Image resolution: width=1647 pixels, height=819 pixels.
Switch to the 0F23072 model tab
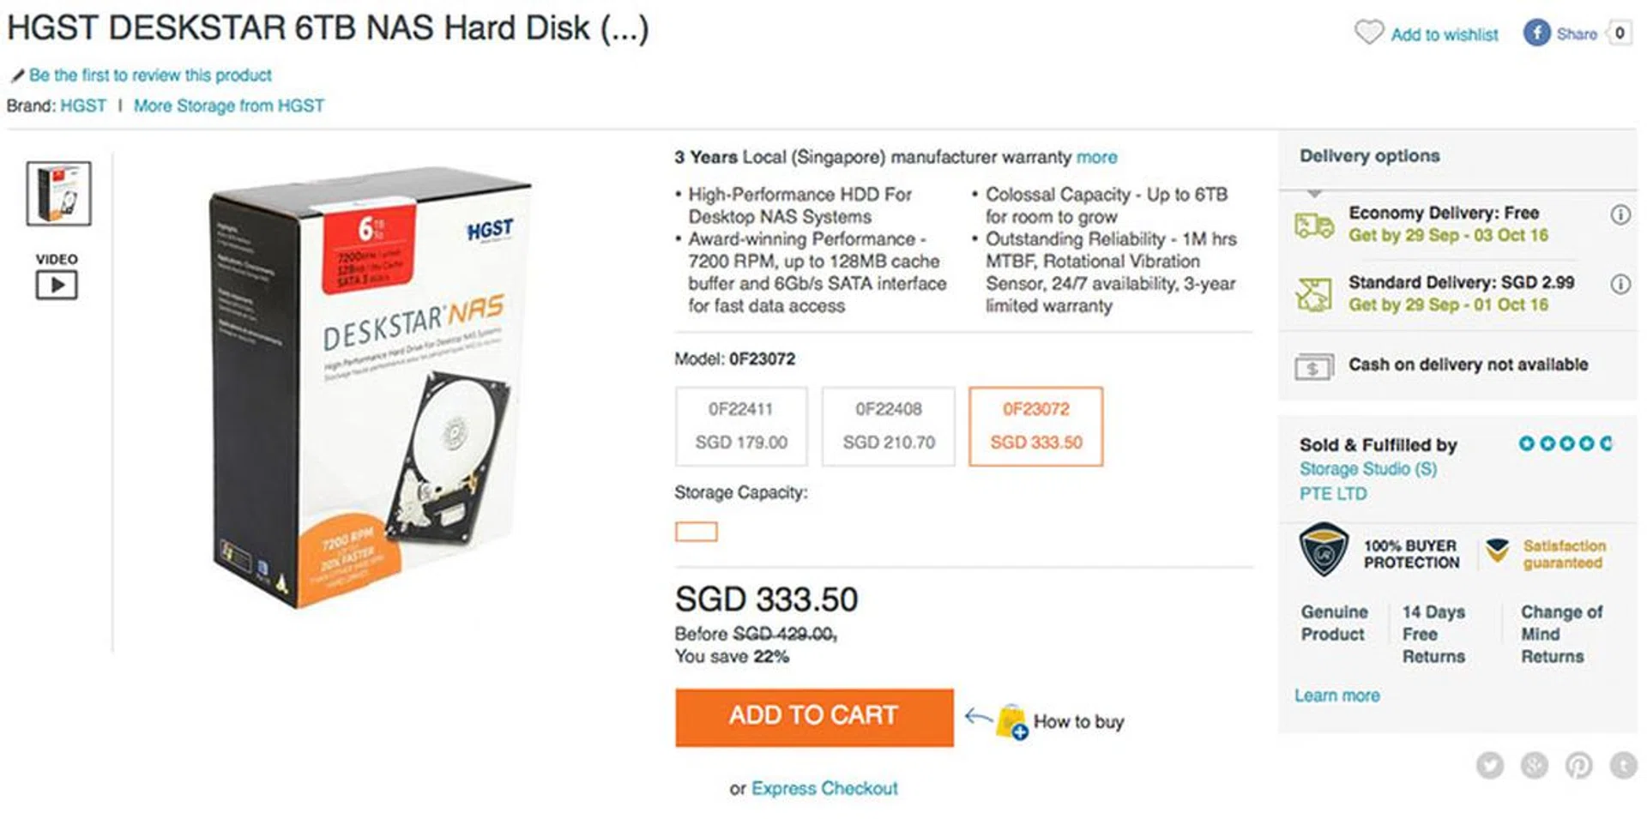tap(1035, 426)
